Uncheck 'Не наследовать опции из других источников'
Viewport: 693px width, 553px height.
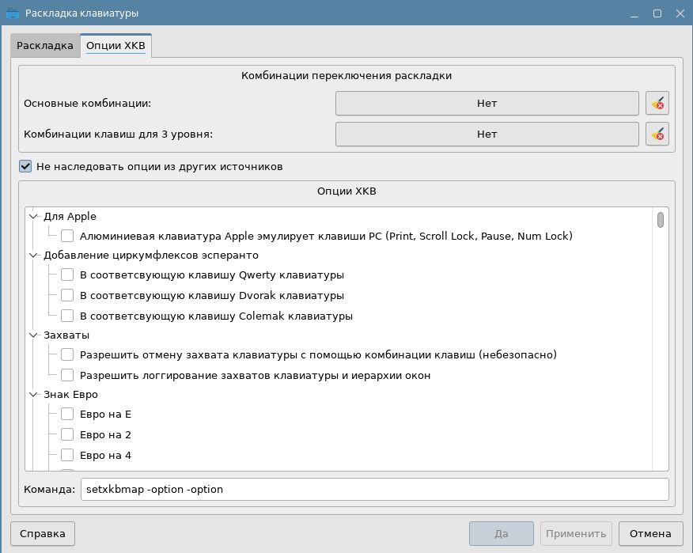25,167
